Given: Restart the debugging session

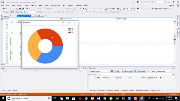Looking at the screenshot, I should click(86, 9).
